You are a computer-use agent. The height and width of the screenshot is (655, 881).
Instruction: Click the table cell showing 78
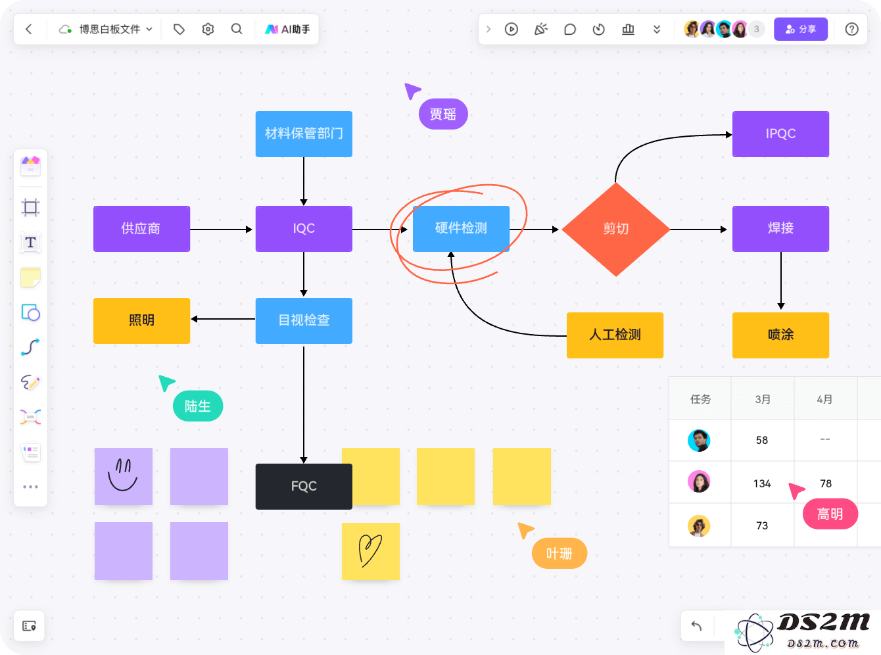(x=825, y=483)
